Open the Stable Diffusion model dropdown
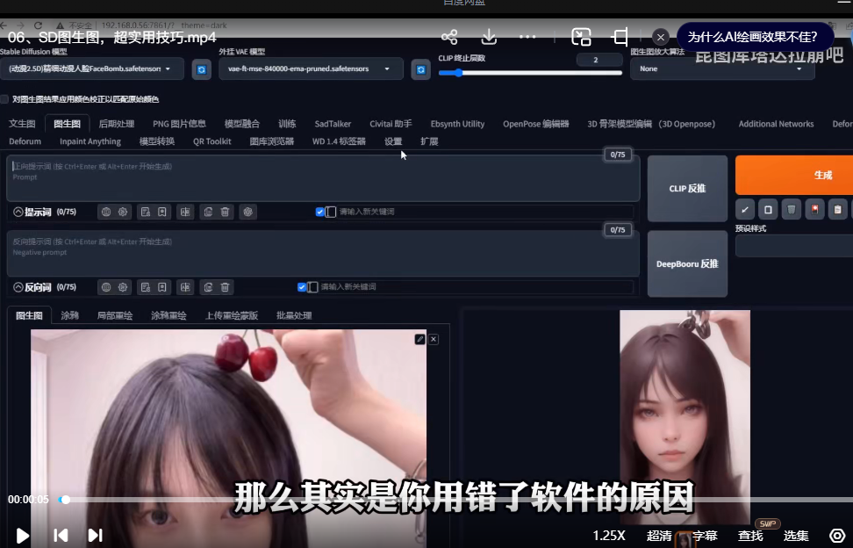 90,69
